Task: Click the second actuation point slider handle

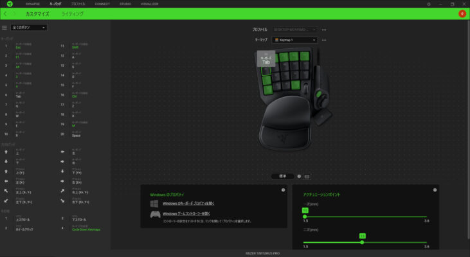Action: [x=362, y=242]
